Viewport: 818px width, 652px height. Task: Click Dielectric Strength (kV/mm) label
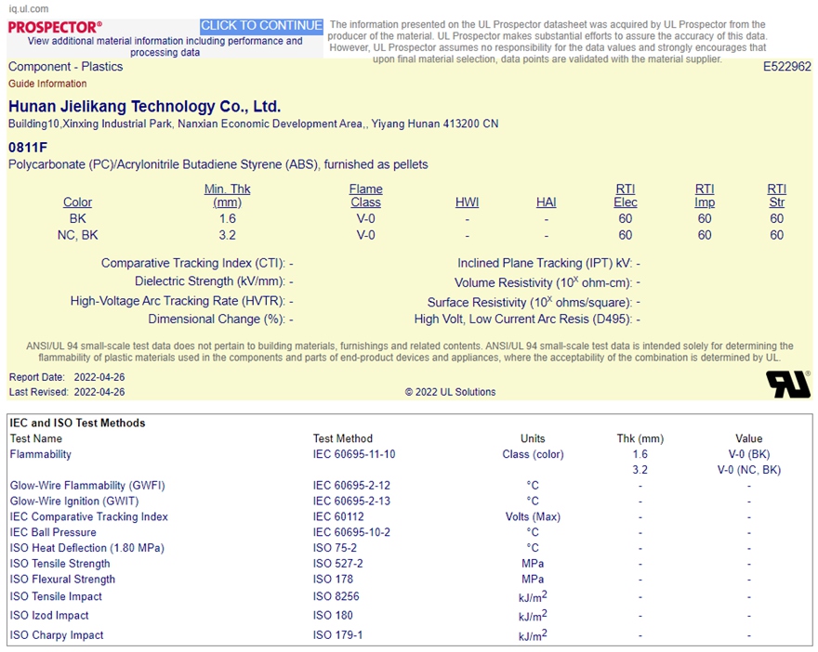coord(210,281)
